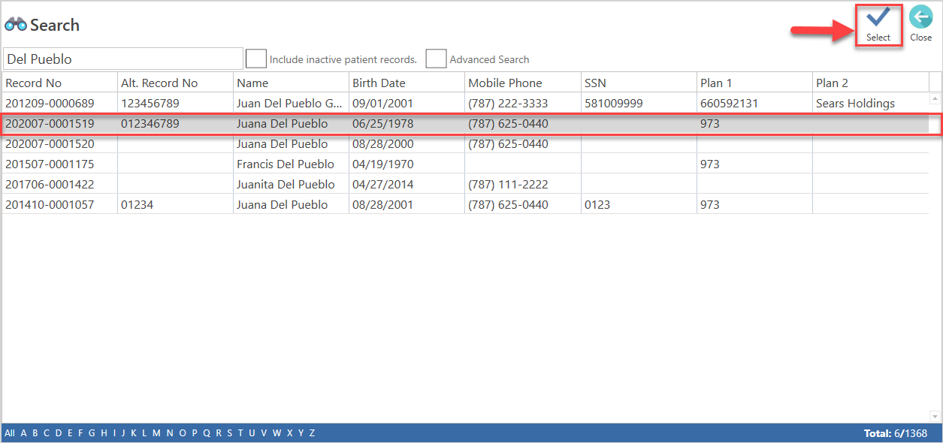The height and width of the screenshot is (443, 943).
Task: Filter names by letter M
Action: click(x=156, y=433)
